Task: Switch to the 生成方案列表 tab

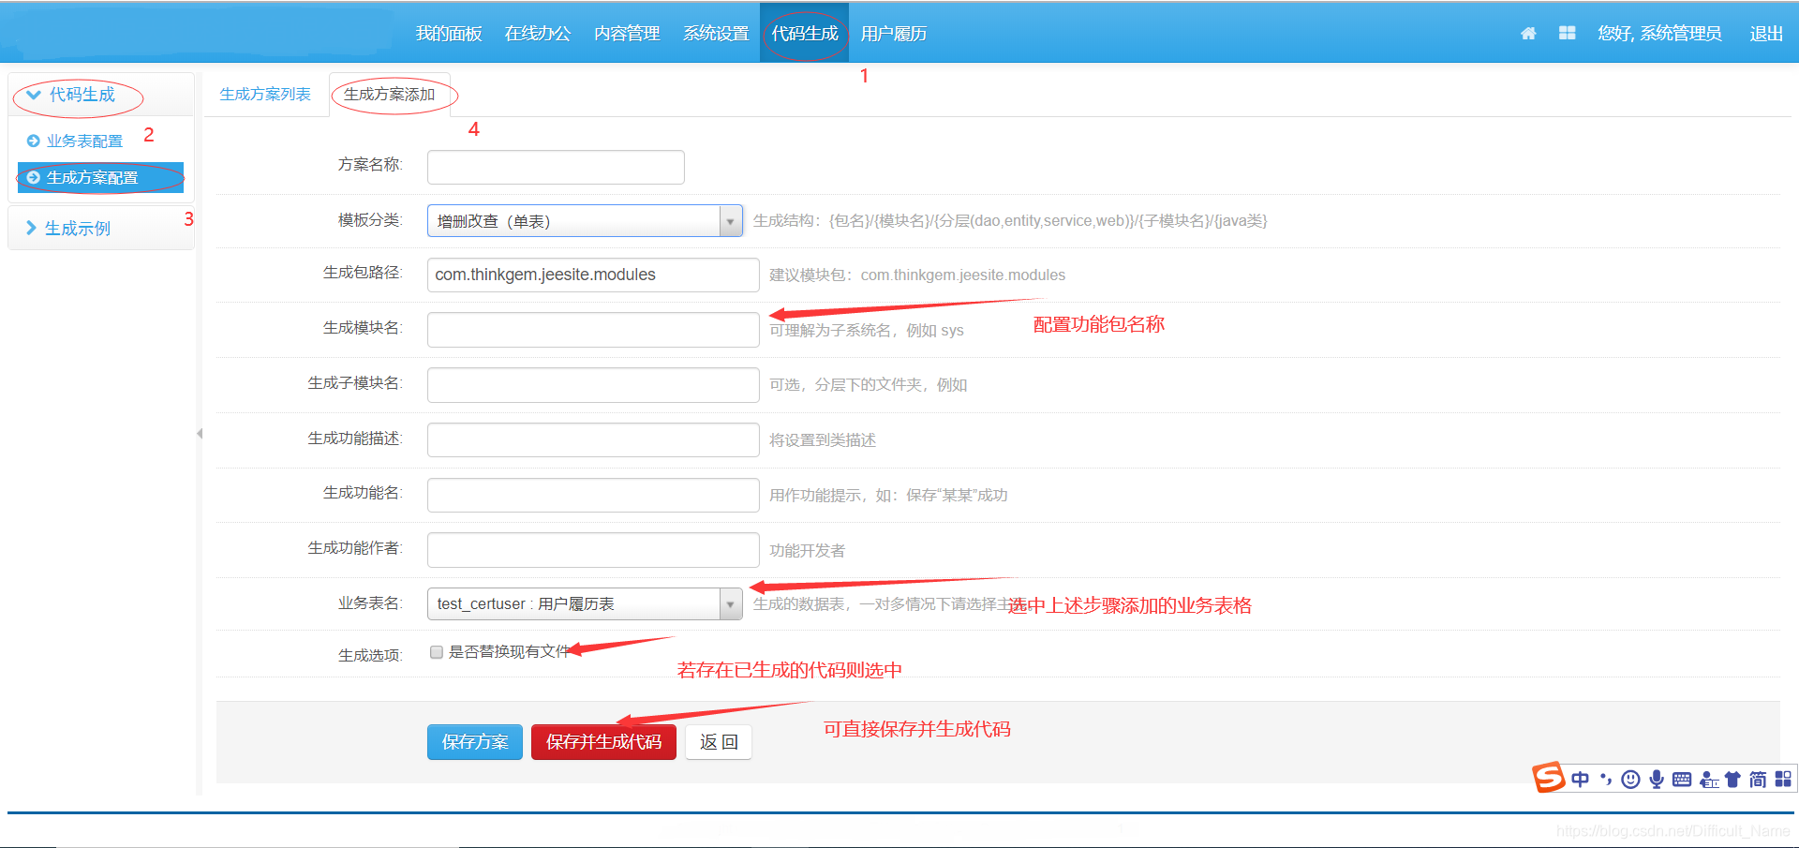Action: pyautogui.click(x=265, y=95)
